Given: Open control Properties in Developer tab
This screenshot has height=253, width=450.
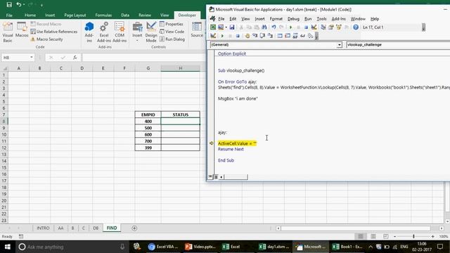Looking at the screenshot, I should pyautogui.click(x=172, y=24).
